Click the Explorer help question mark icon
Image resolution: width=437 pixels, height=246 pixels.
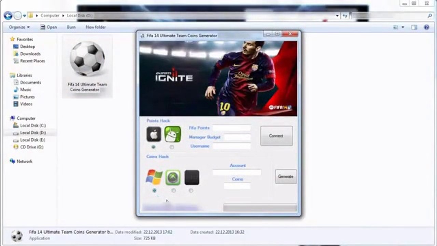[x=427, y=27]
